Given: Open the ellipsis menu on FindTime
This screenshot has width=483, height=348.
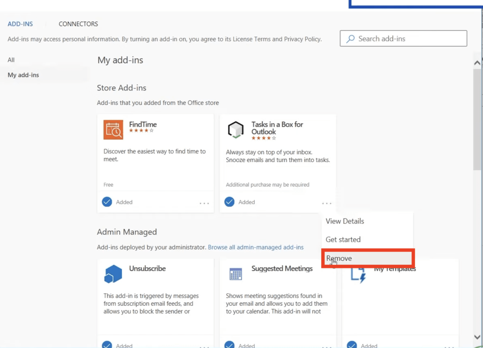Looking at the screenshot, I should pos(204,203).
